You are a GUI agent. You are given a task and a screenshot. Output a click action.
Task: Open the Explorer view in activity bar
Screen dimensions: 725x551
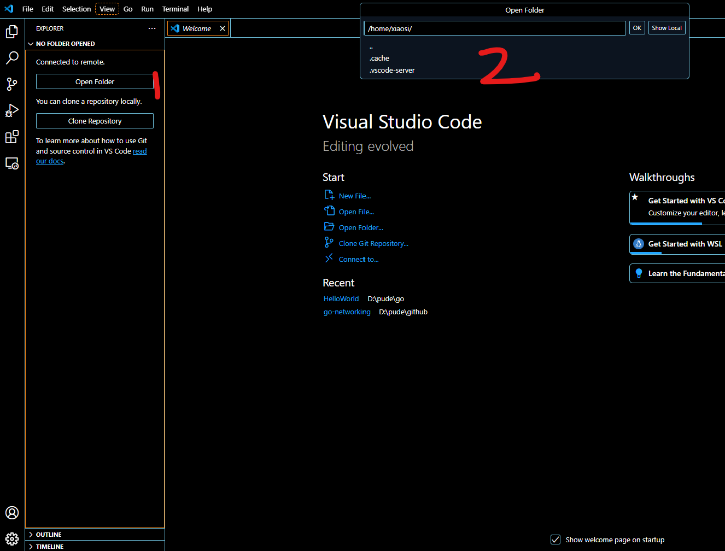click(12, 32)
